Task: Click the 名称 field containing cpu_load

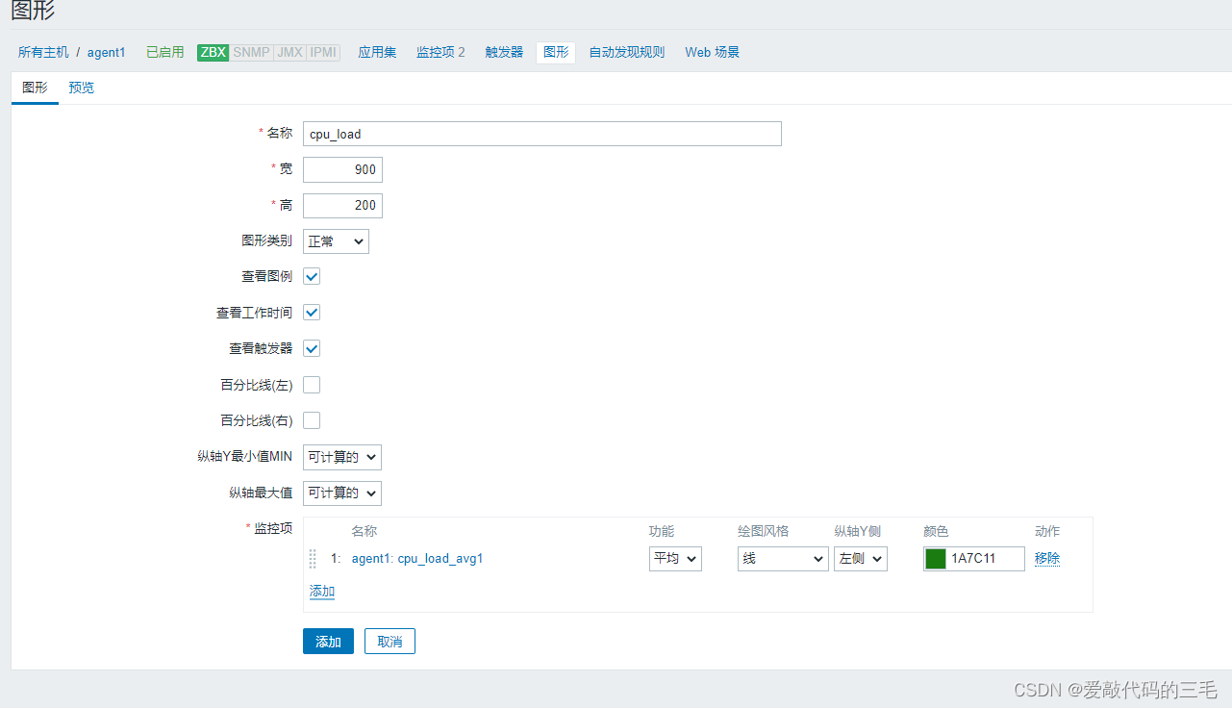Action: click(542, 134)
